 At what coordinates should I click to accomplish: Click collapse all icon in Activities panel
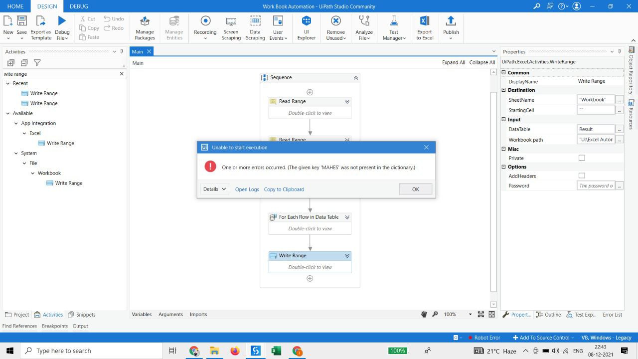[24, 63]
